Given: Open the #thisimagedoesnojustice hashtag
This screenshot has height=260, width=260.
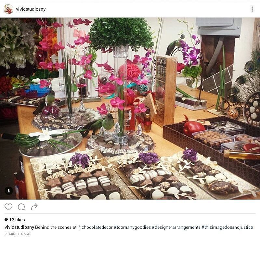Looking at the screenshot, I should click(x=227, y=227).
